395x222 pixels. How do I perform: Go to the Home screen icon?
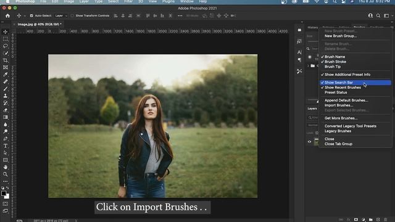click(7, 15)
